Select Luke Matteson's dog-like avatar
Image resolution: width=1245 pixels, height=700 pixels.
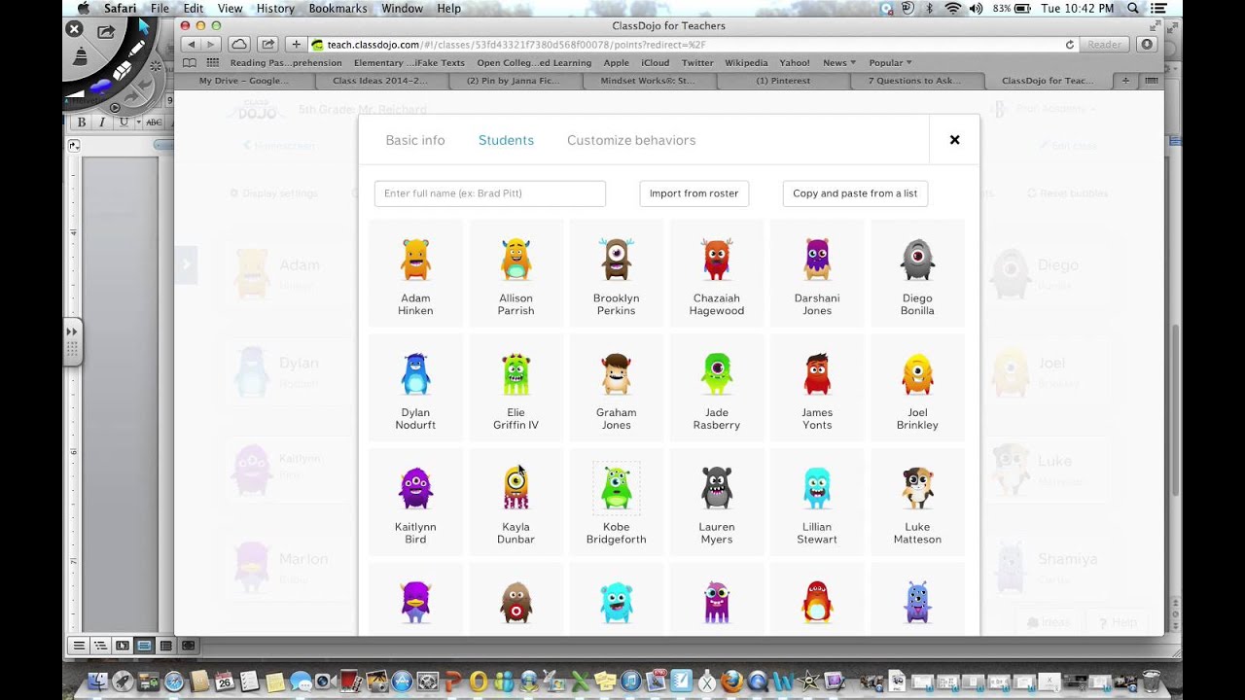(917, 488)
